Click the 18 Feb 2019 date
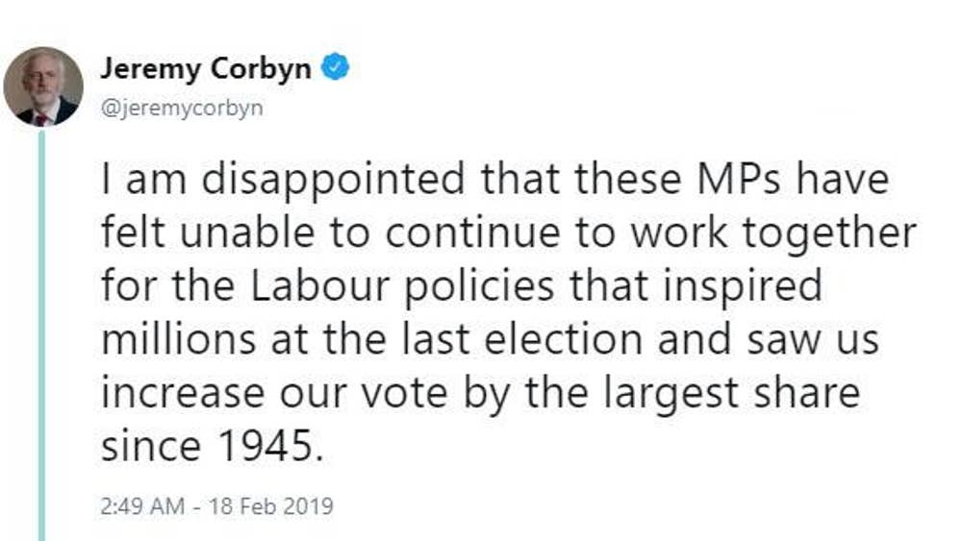Image resolution: width=962 pixels, height=541 pixels. (270, 506)
